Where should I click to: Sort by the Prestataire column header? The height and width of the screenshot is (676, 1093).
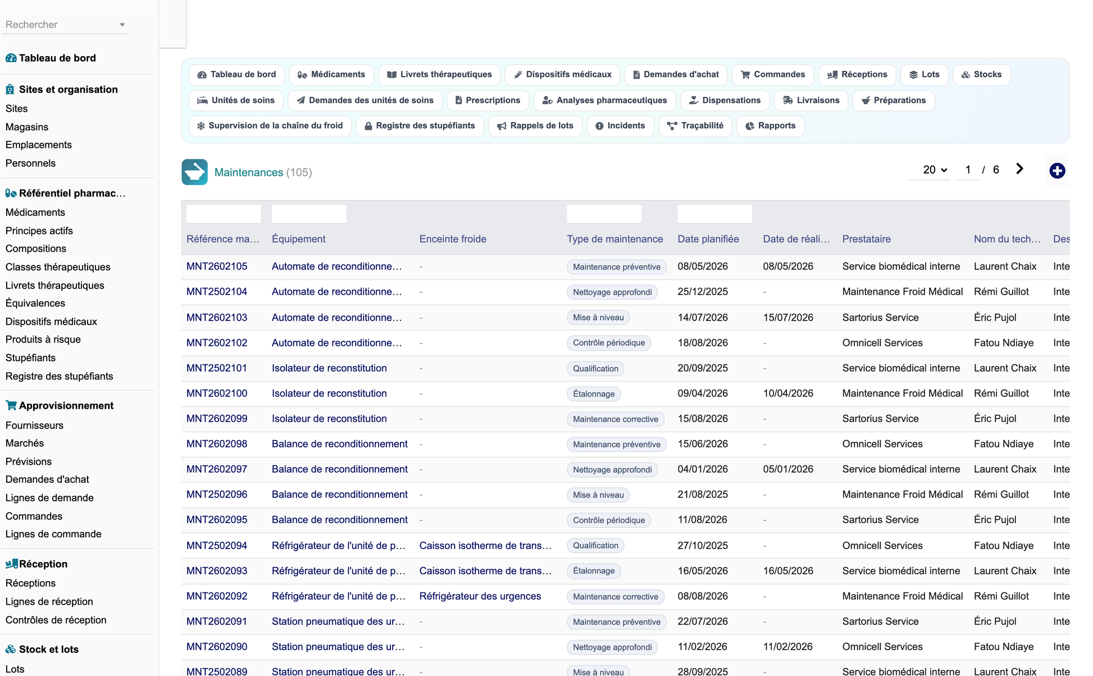point(866,239)
